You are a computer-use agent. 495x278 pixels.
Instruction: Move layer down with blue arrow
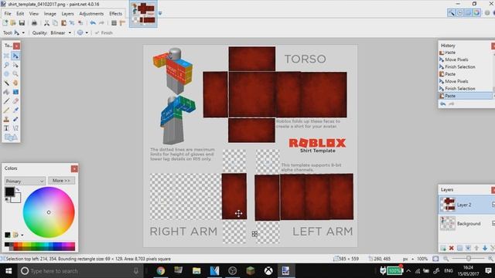click(485, 249)
